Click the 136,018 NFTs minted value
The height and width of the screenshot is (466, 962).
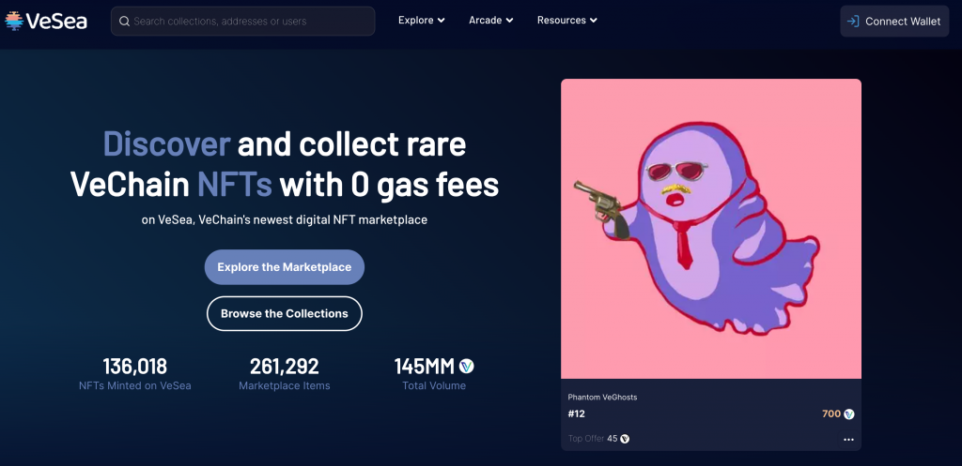click(135, 367)
